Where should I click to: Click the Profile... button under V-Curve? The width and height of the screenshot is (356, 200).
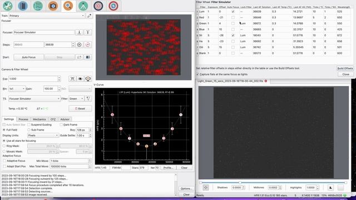point(168,168)
